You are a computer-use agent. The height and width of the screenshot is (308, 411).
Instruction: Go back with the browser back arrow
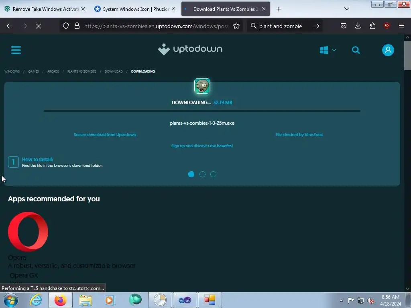(10, 26)
